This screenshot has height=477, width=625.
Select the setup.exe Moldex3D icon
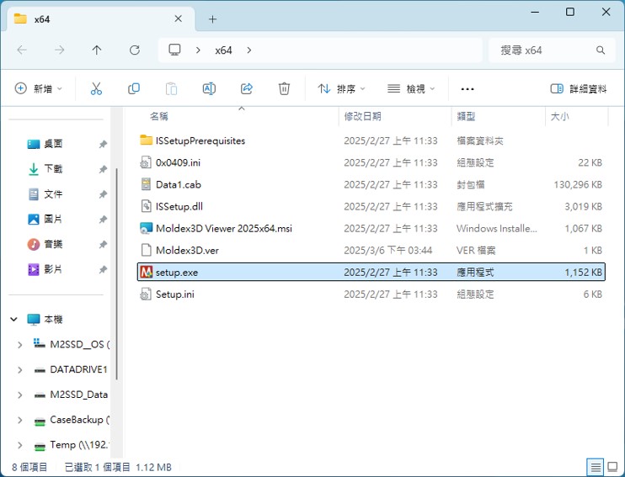147,272
